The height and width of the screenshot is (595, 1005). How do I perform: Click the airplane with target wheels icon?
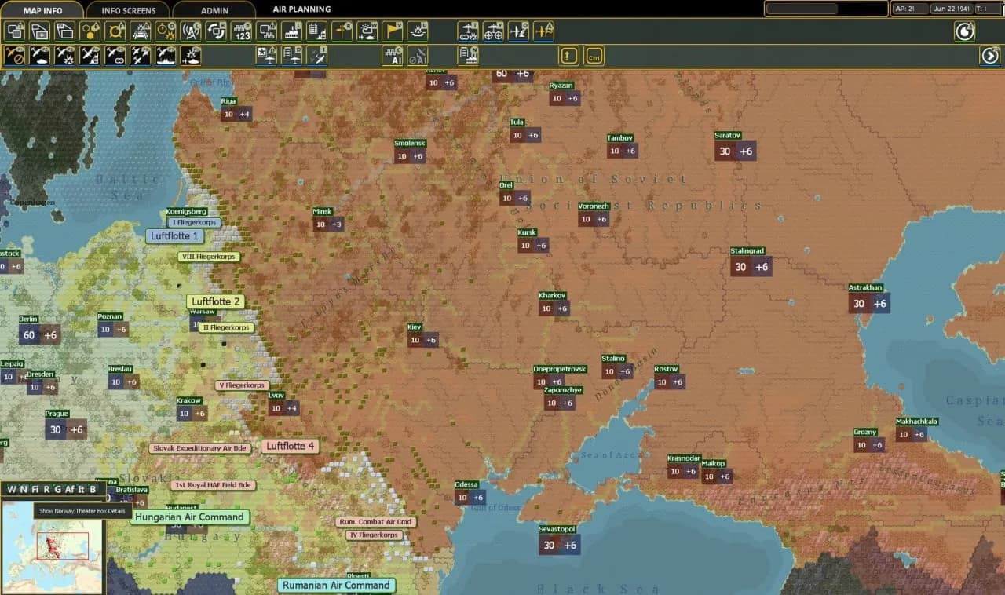point(494,31)
